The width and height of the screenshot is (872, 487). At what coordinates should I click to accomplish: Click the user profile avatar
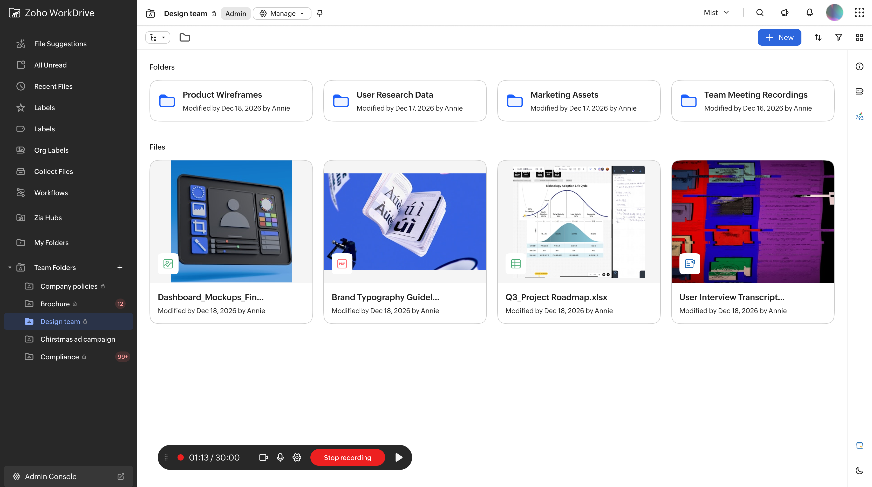[x=834, y=13]
